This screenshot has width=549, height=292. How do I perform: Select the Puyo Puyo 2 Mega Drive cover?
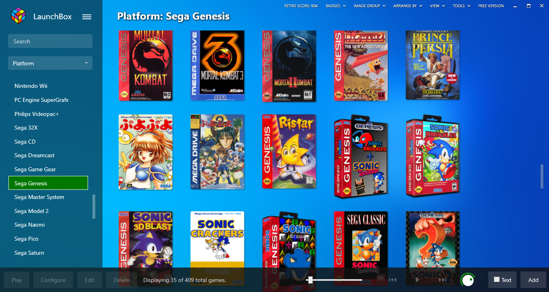click(x=217, y=152)
